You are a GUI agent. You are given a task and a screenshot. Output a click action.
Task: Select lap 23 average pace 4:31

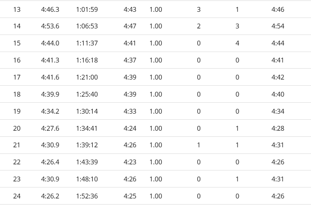coord(277,179)
